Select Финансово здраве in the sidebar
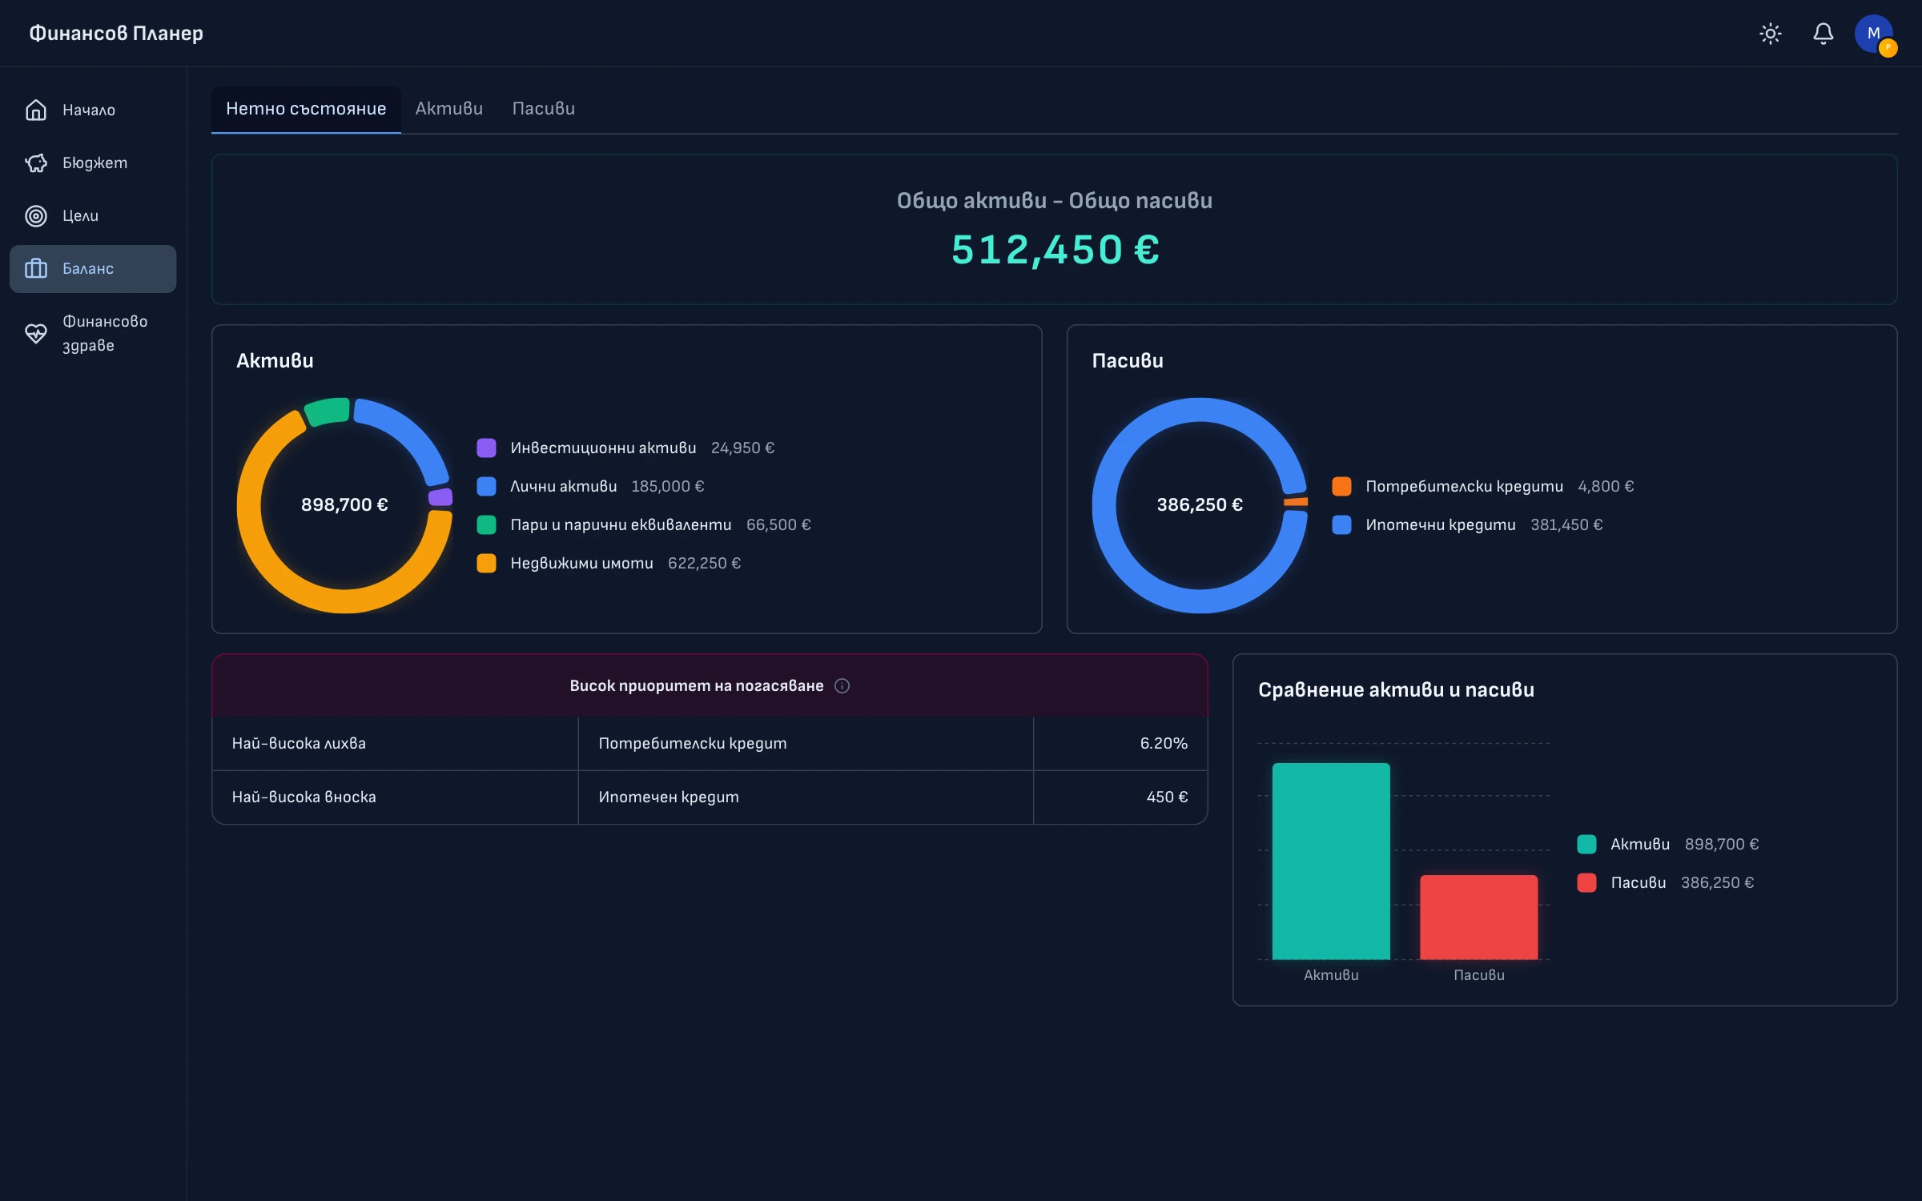The width and height of the screenshot is (1922, 1201). click(93, 333)
